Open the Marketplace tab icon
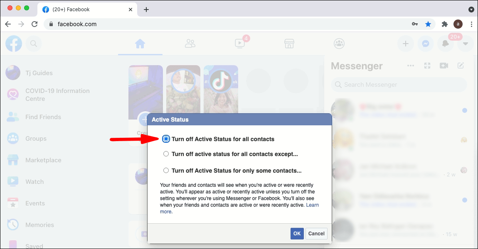Screen dimensions: 478x249 [x=289, y=44]
